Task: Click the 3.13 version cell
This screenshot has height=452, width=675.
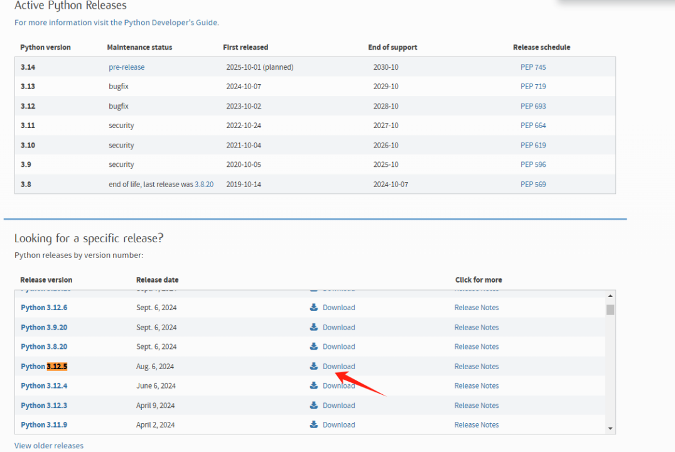Action: click(x=28, y=87)
